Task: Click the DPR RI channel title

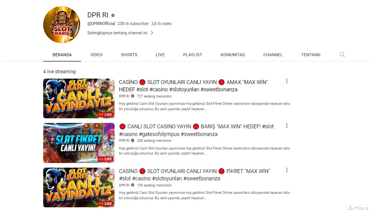Action: [98, 15]
